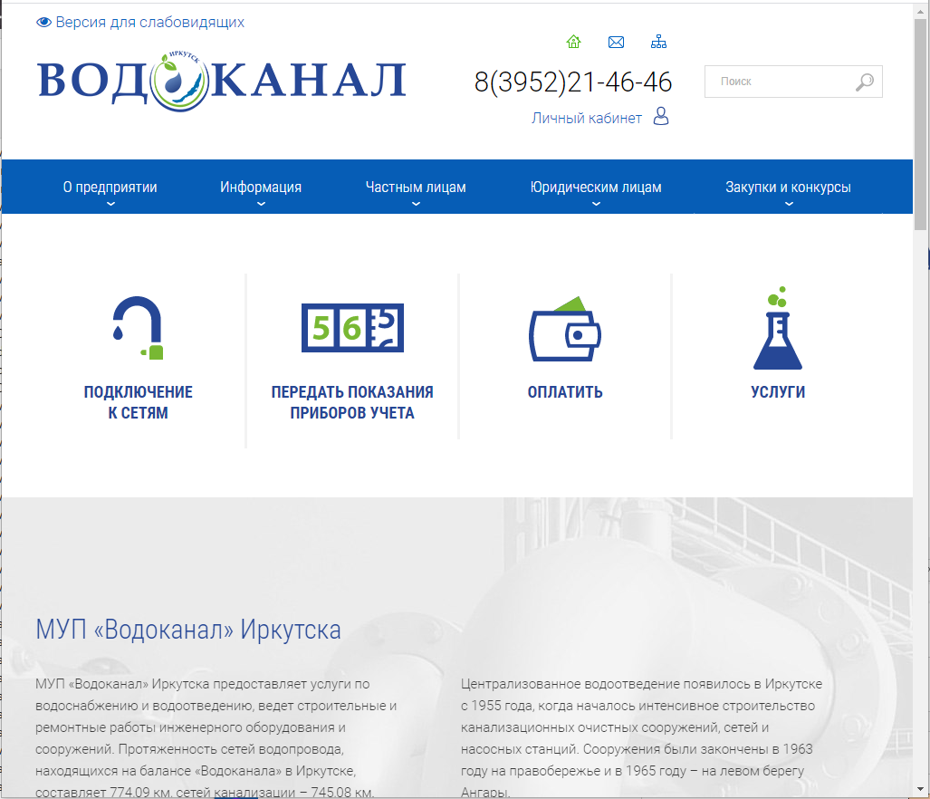Click the wallet payment icon
The height and width of the screenshot is (799, 930).
point(565,329)
